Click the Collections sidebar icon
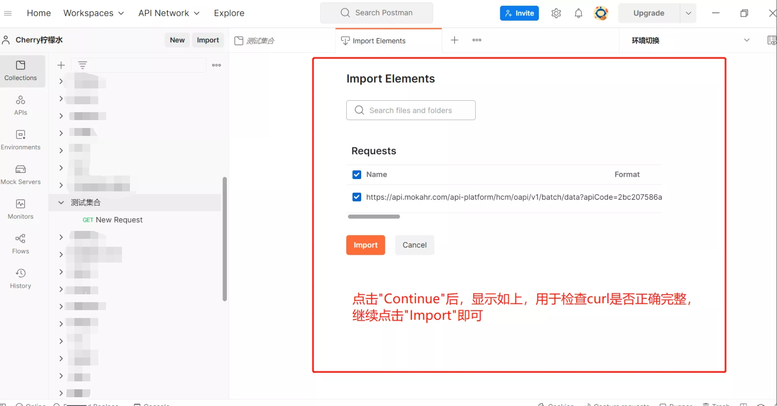Image resolution: width=777 pixels, height=406 pixels. point(21,71)
